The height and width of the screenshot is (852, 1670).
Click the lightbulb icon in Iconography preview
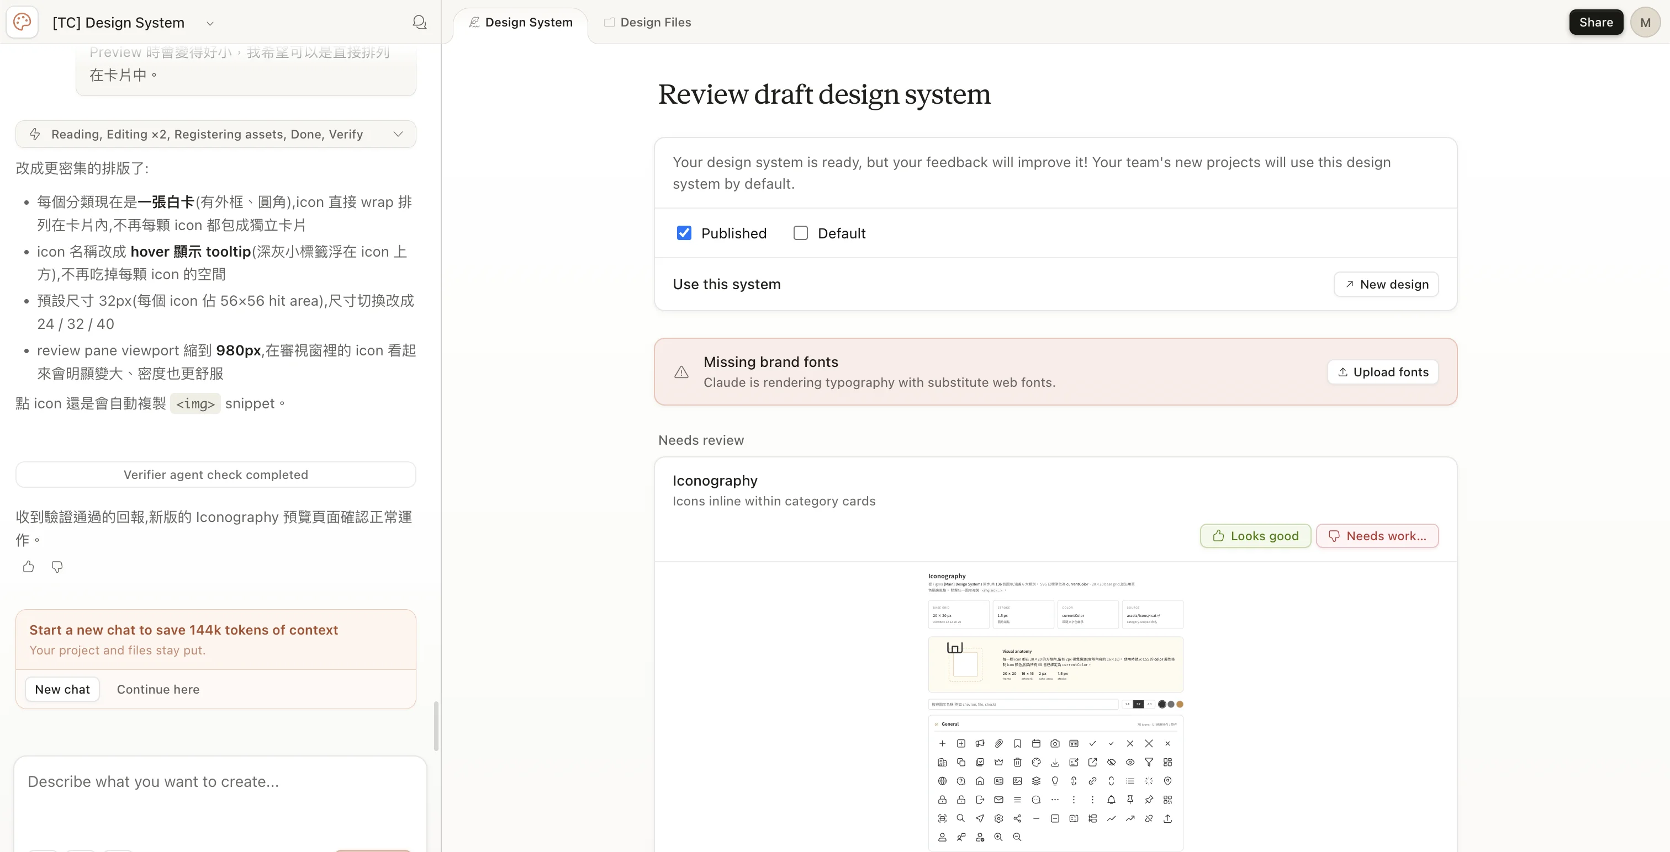click(x=1055, y=781)
